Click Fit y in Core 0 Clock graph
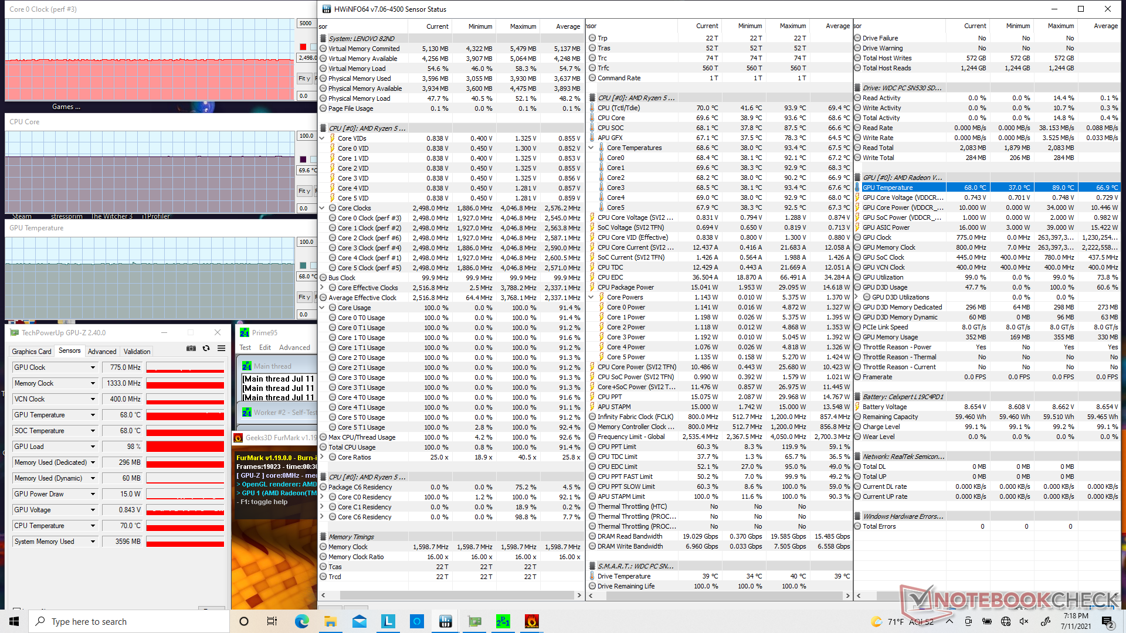This screenshot has width=1126, height=633. [304, 79]
